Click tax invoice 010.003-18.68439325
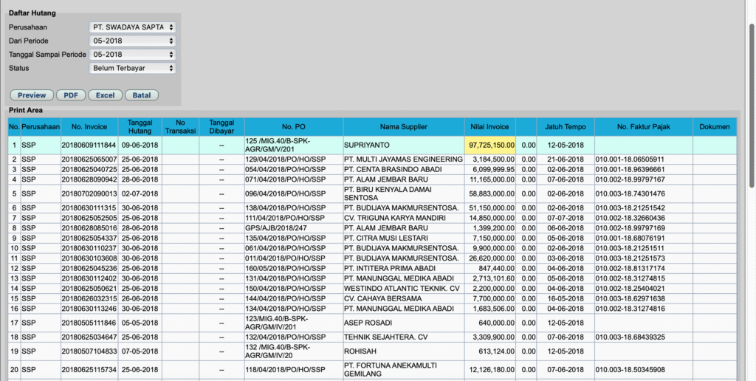 630,337
